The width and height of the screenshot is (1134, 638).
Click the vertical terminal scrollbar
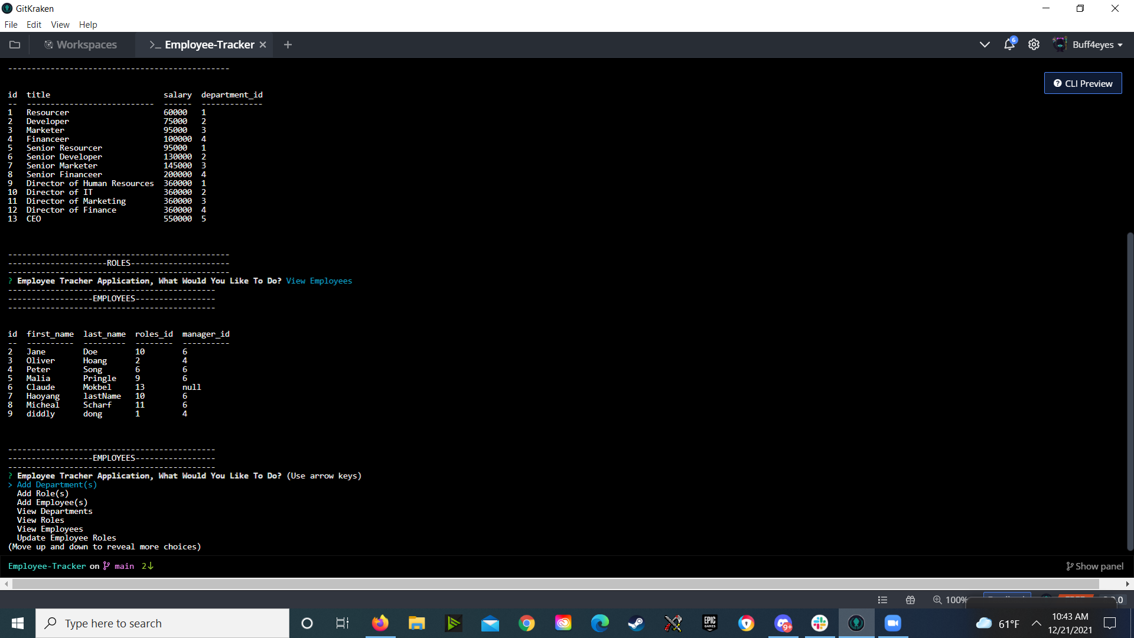[1129, 390]
